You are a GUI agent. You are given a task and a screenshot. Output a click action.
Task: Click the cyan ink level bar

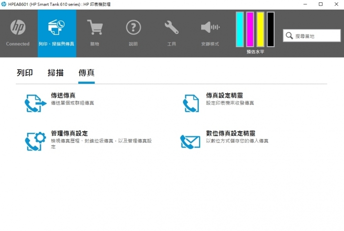(240, 30)
